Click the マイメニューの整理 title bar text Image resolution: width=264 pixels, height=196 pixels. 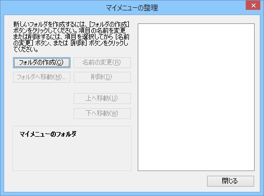[132, 8]
